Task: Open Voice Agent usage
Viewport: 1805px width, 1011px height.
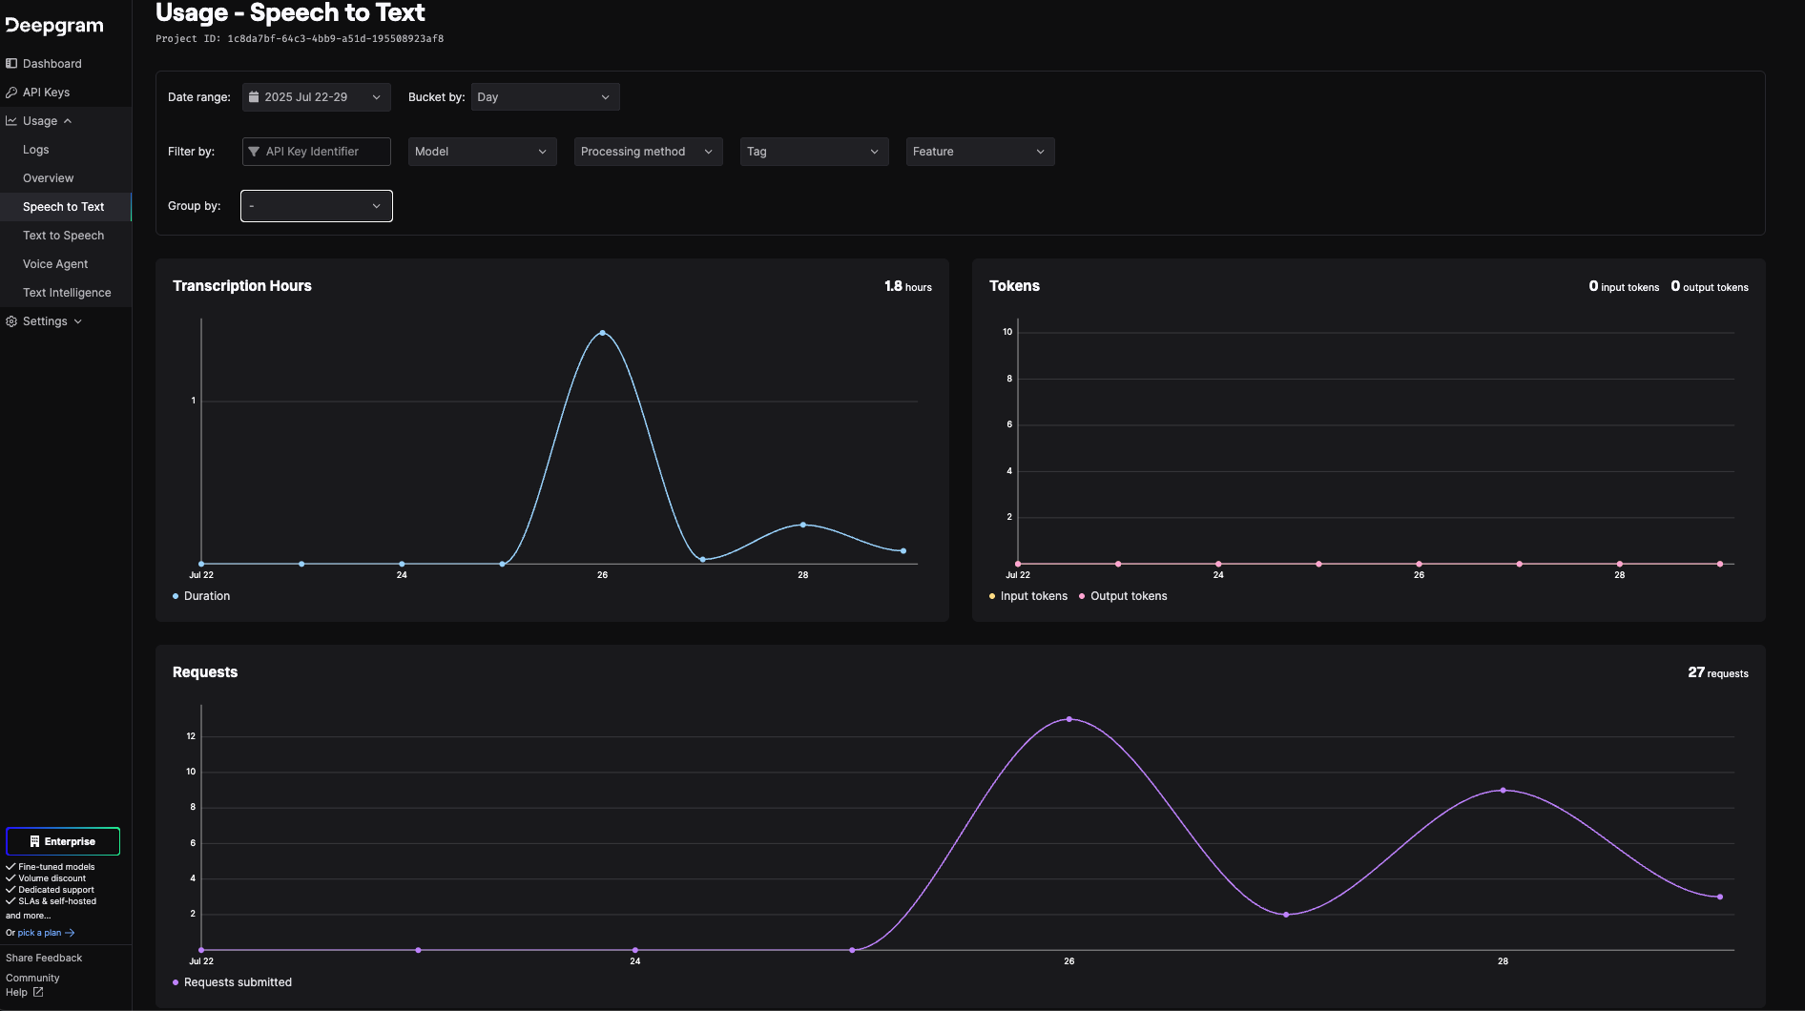Action: (55, 264)
